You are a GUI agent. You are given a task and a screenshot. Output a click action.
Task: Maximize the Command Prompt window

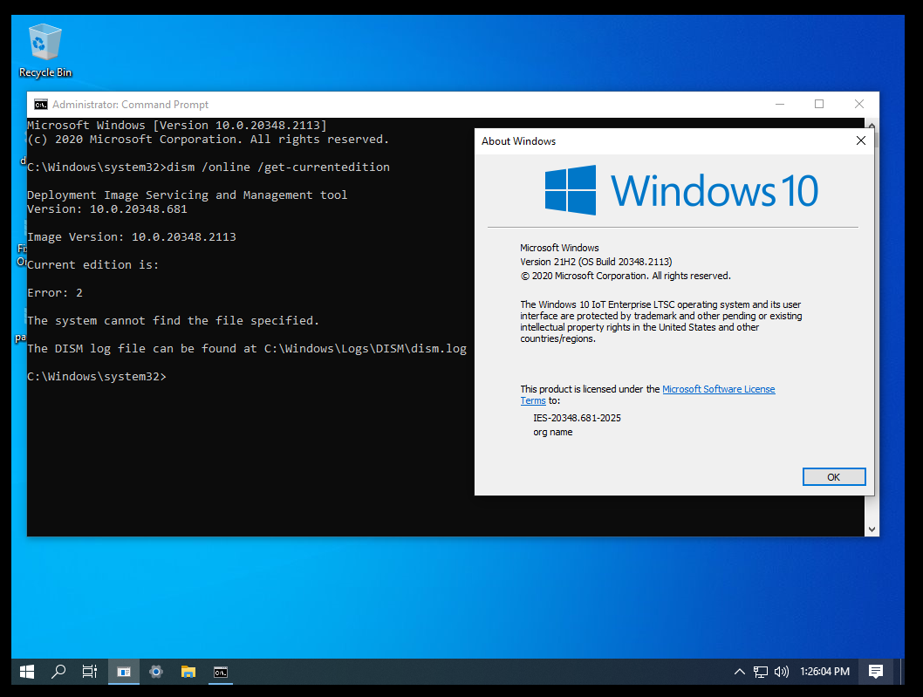click(x=819, y=104)
